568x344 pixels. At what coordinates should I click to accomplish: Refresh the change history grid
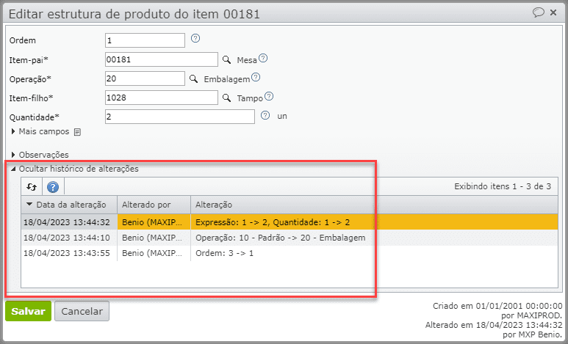32,187
